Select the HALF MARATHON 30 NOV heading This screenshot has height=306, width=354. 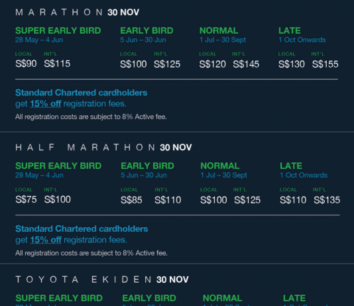pyautogui.click(x=103, y=148)
